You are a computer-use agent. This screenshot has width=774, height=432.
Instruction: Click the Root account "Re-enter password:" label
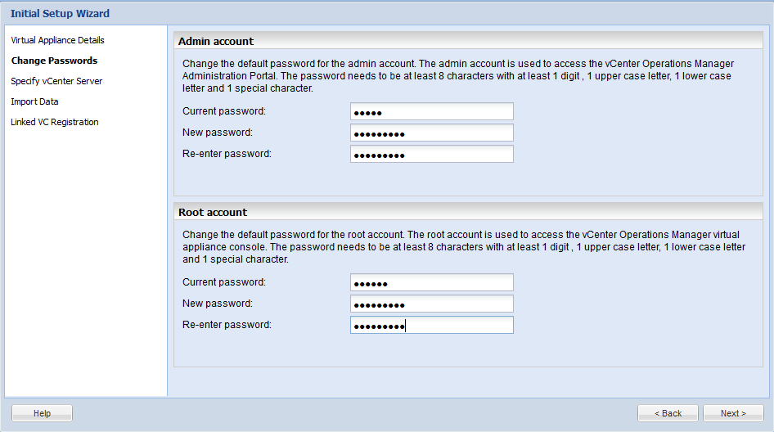227,325
